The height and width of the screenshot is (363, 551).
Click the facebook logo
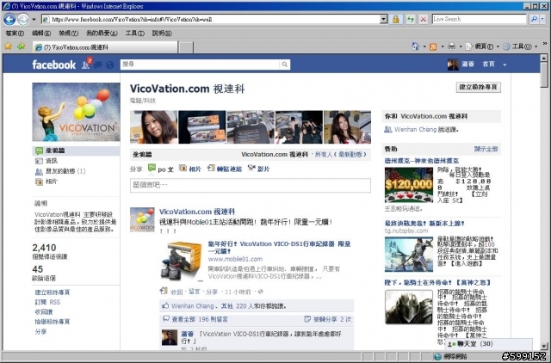[x=53, y=65]
